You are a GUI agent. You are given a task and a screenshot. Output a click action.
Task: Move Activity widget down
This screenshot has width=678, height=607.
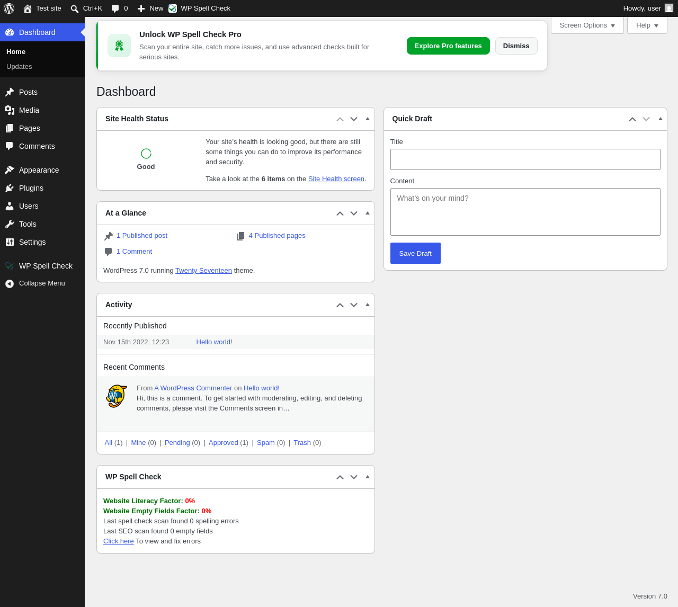[354, 305]
